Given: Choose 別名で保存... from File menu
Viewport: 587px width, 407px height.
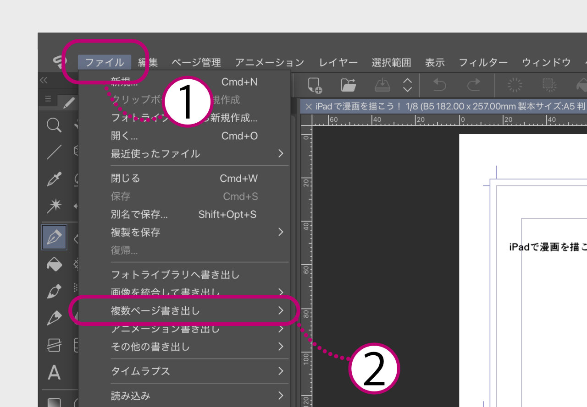Looking at the screenshot, I should [x=139, y=214].
